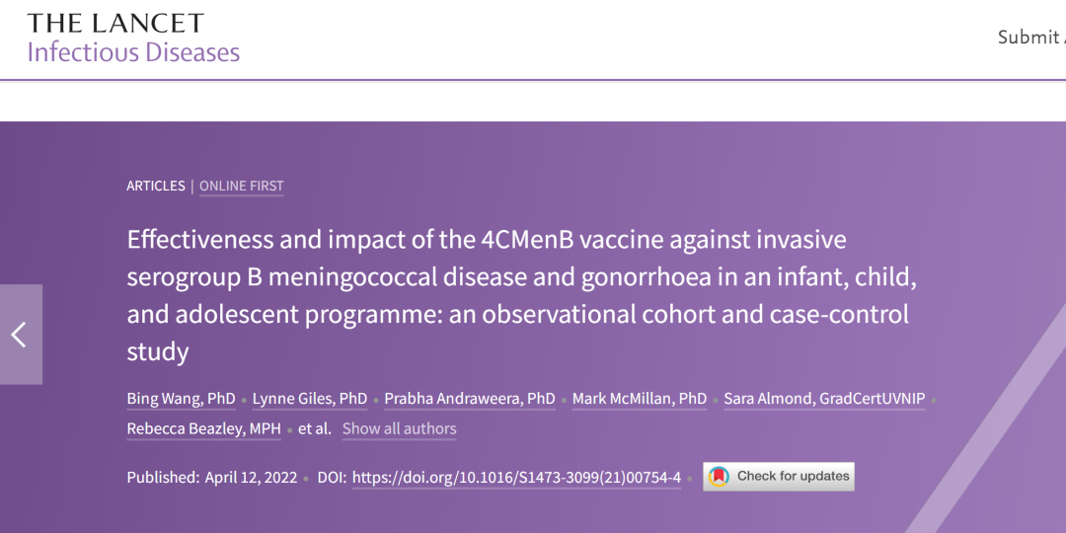Go to previous article using left chevron
1066x533 pixels.
(x=20, y=335)
